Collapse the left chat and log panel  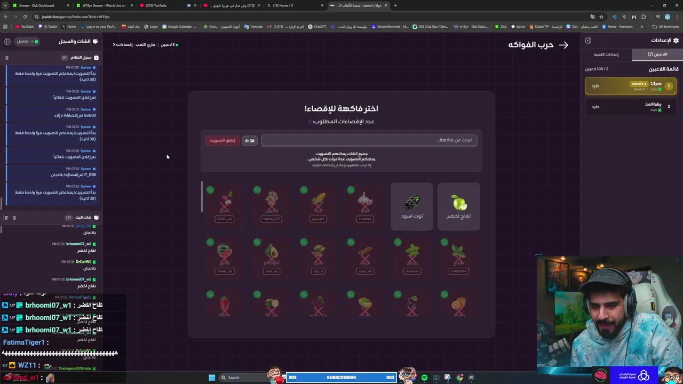coord(7,41)
